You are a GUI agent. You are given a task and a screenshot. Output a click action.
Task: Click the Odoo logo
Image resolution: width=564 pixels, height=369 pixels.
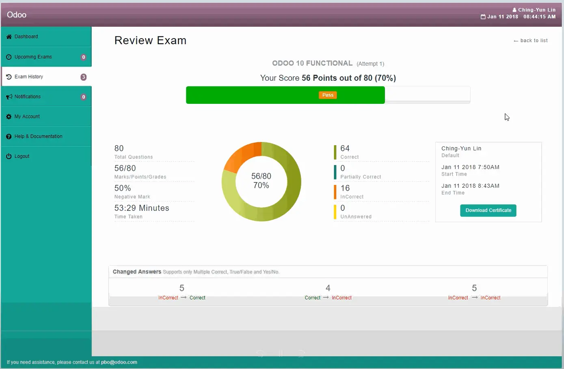(x=17, y=15)
